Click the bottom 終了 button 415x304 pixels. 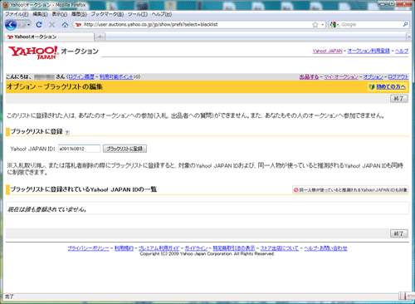pyautogui.click(x=398, y=233)
